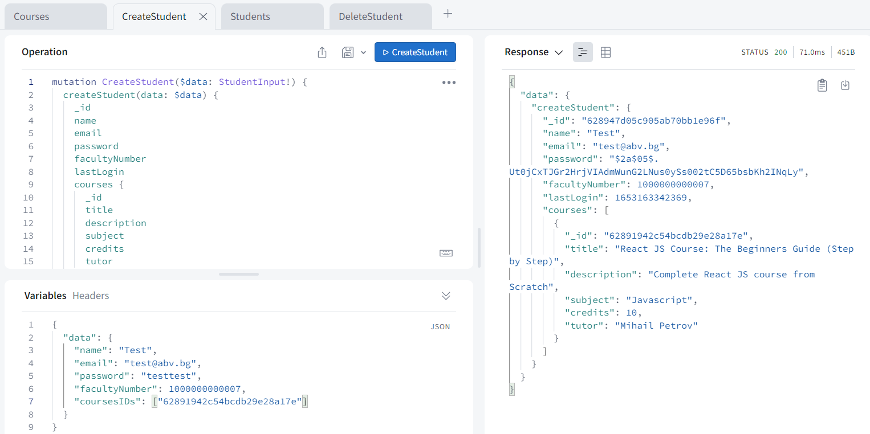
Task: Click the coursesIDs value in variables
Action: tap(230, 402)
